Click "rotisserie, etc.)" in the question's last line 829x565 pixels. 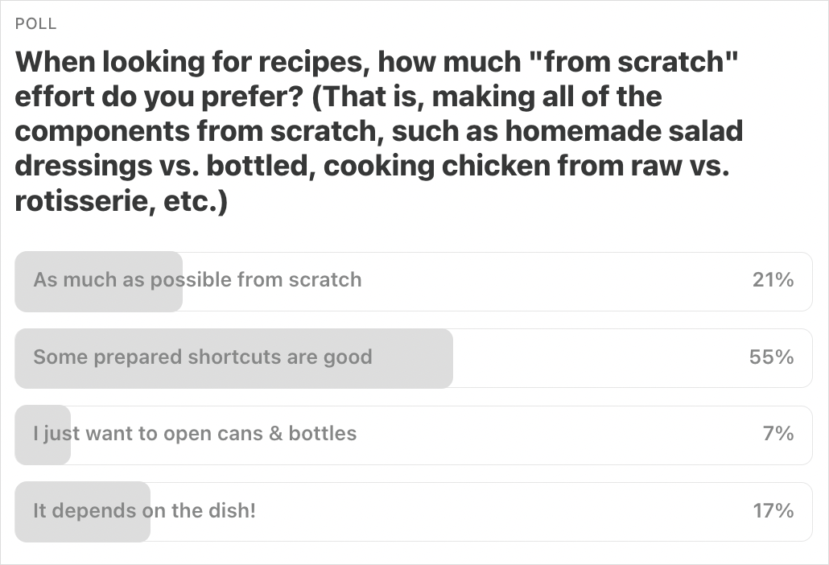(121, 201)
